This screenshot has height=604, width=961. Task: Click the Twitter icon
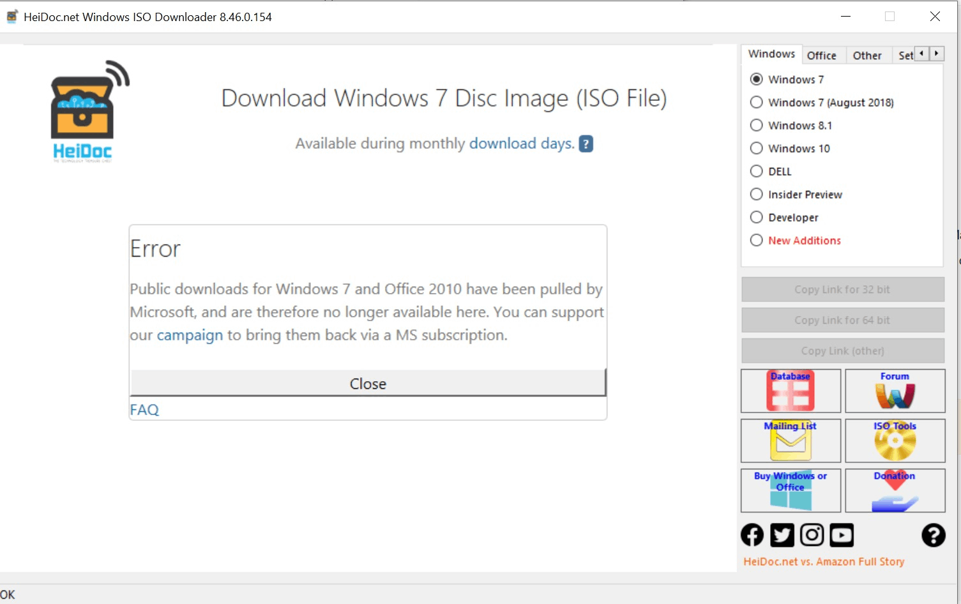click(782, 535)
